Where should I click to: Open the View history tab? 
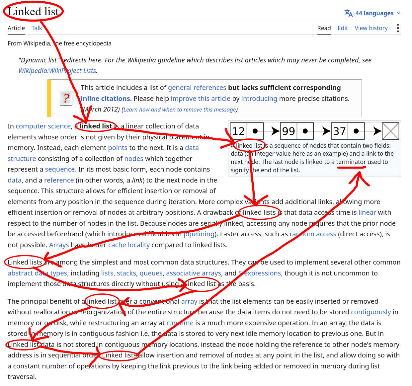(x=371, y=28)
